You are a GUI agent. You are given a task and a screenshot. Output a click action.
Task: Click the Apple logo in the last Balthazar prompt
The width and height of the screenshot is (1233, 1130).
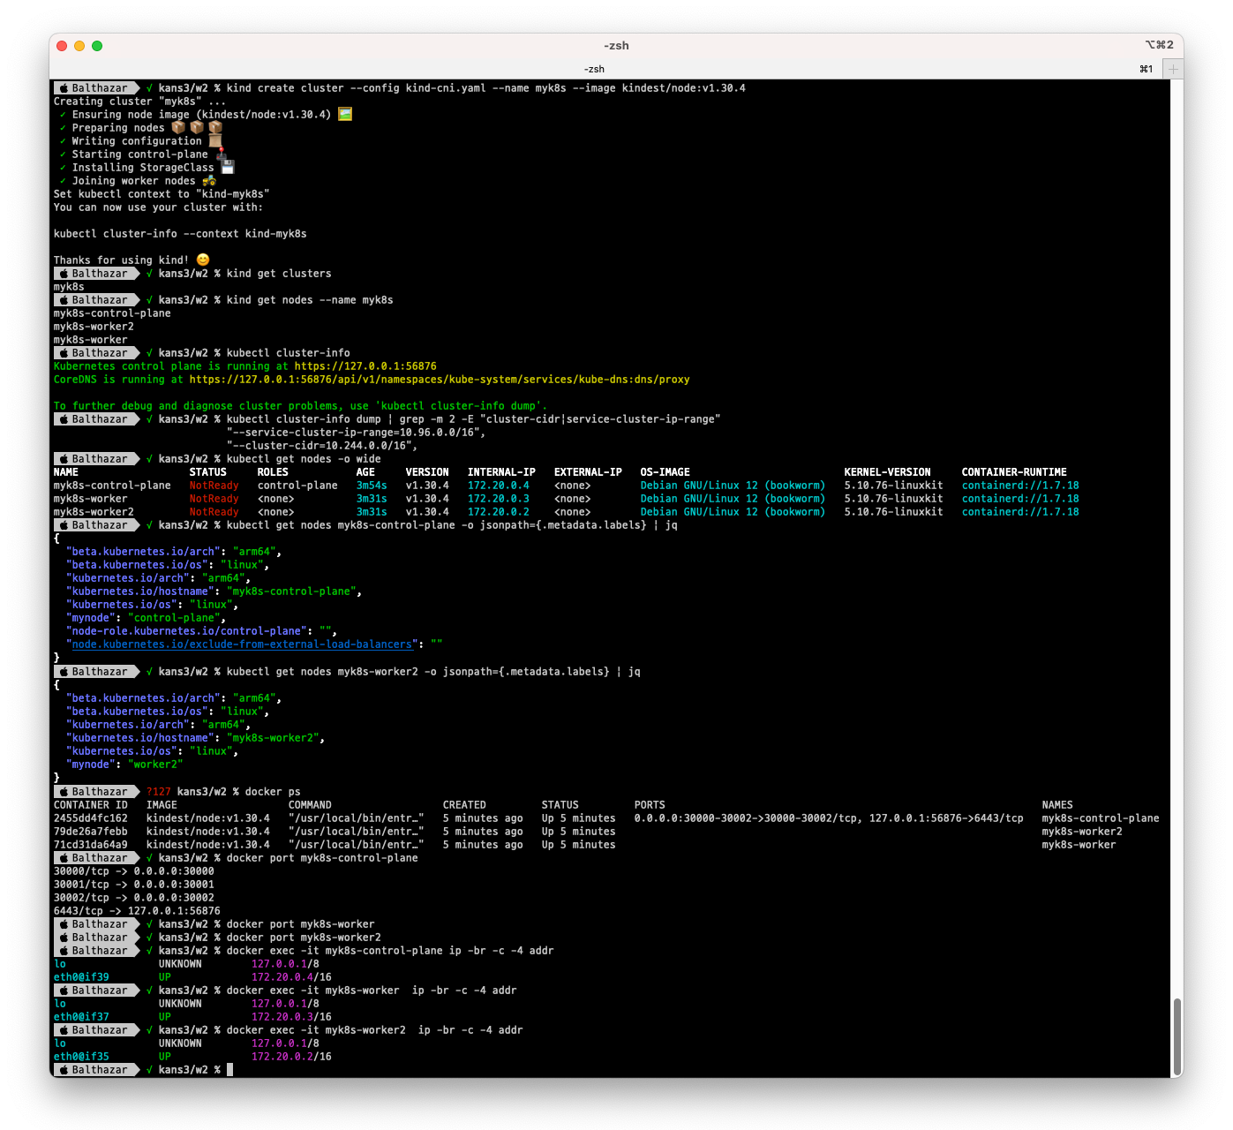[x=64, y=1070]
